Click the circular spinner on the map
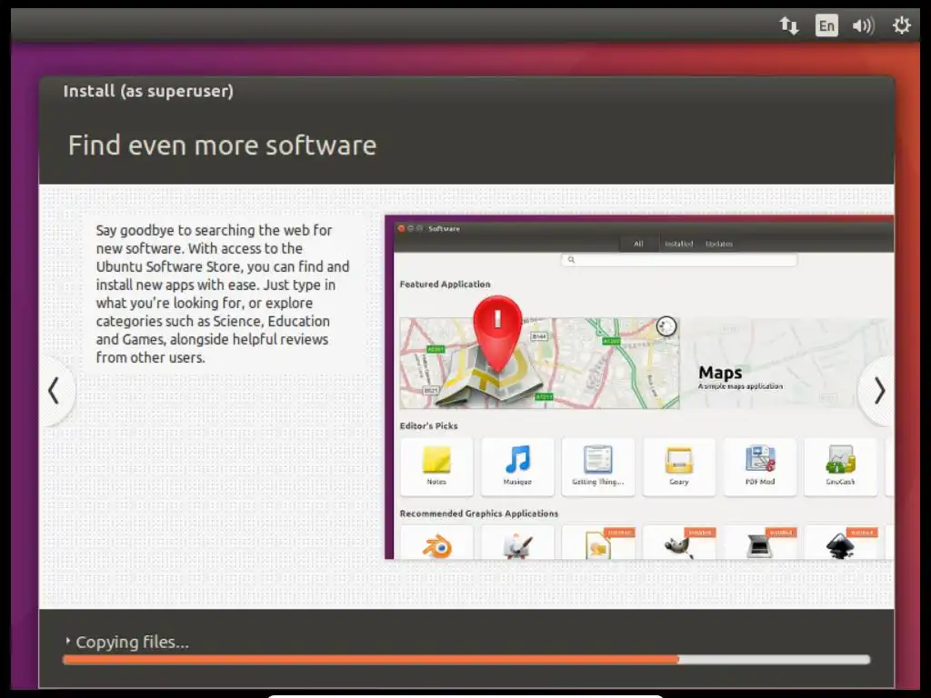This screenshot has width=931, height=698. coord(666,326)
